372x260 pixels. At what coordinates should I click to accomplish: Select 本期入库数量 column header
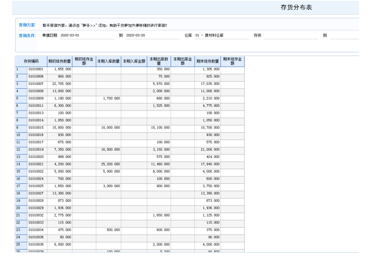(108, 61)
